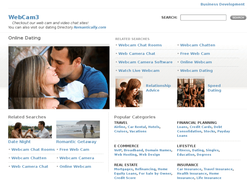Open the Health Insurance link
Image resolution: width=247 pixels, height=185 pixels.
point(192,173)
